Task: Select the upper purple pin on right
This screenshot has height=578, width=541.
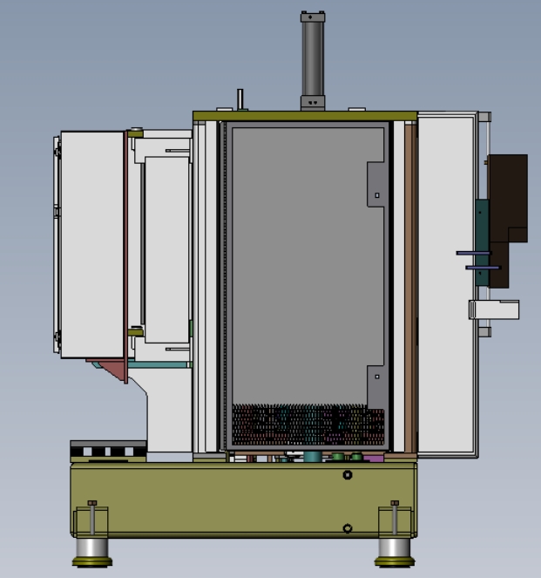Action: point(474,253)
